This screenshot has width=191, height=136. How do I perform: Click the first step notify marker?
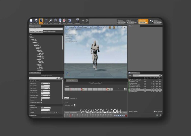pyautogui.click(x=83, y=89)
